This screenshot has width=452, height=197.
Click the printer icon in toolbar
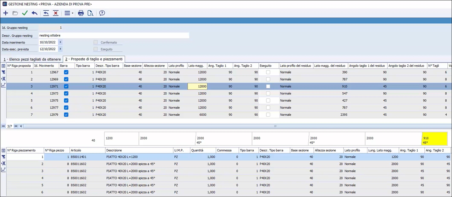(x=81, y=13)
